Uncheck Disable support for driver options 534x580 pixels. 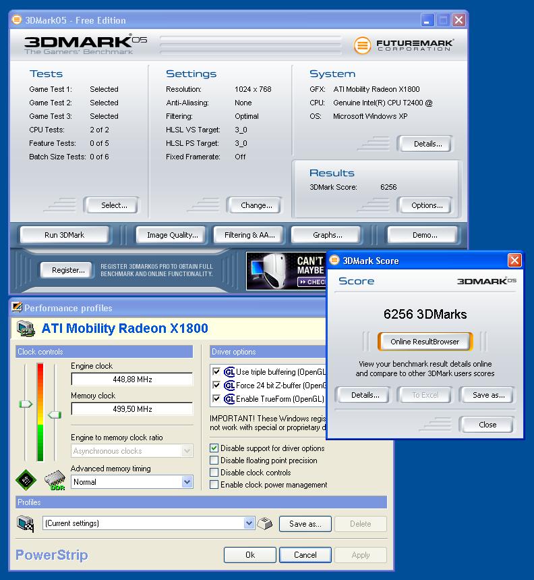pyautogui.click(x=214, y=448)
